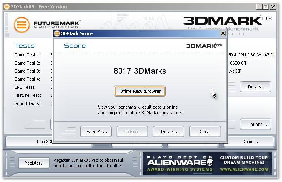
Task: Click the To Excel button
Action: click(132, 132)
